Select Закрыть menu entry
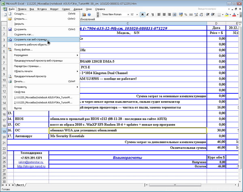 (44, 24)
